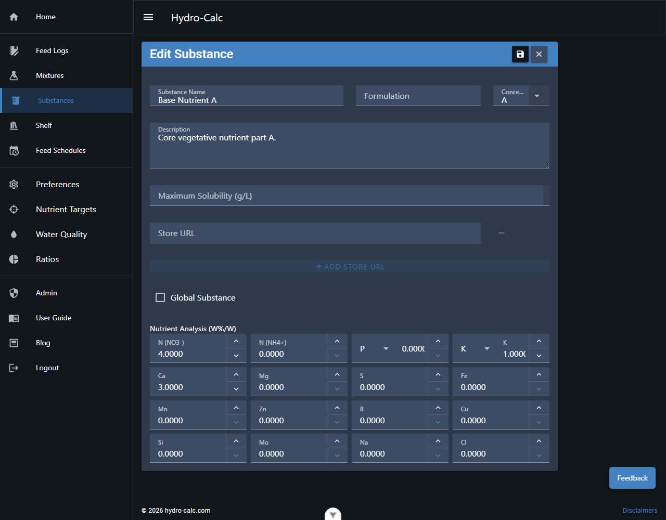Increase the Na value
This screenshot has width=666, height=520.
point(438,441)
